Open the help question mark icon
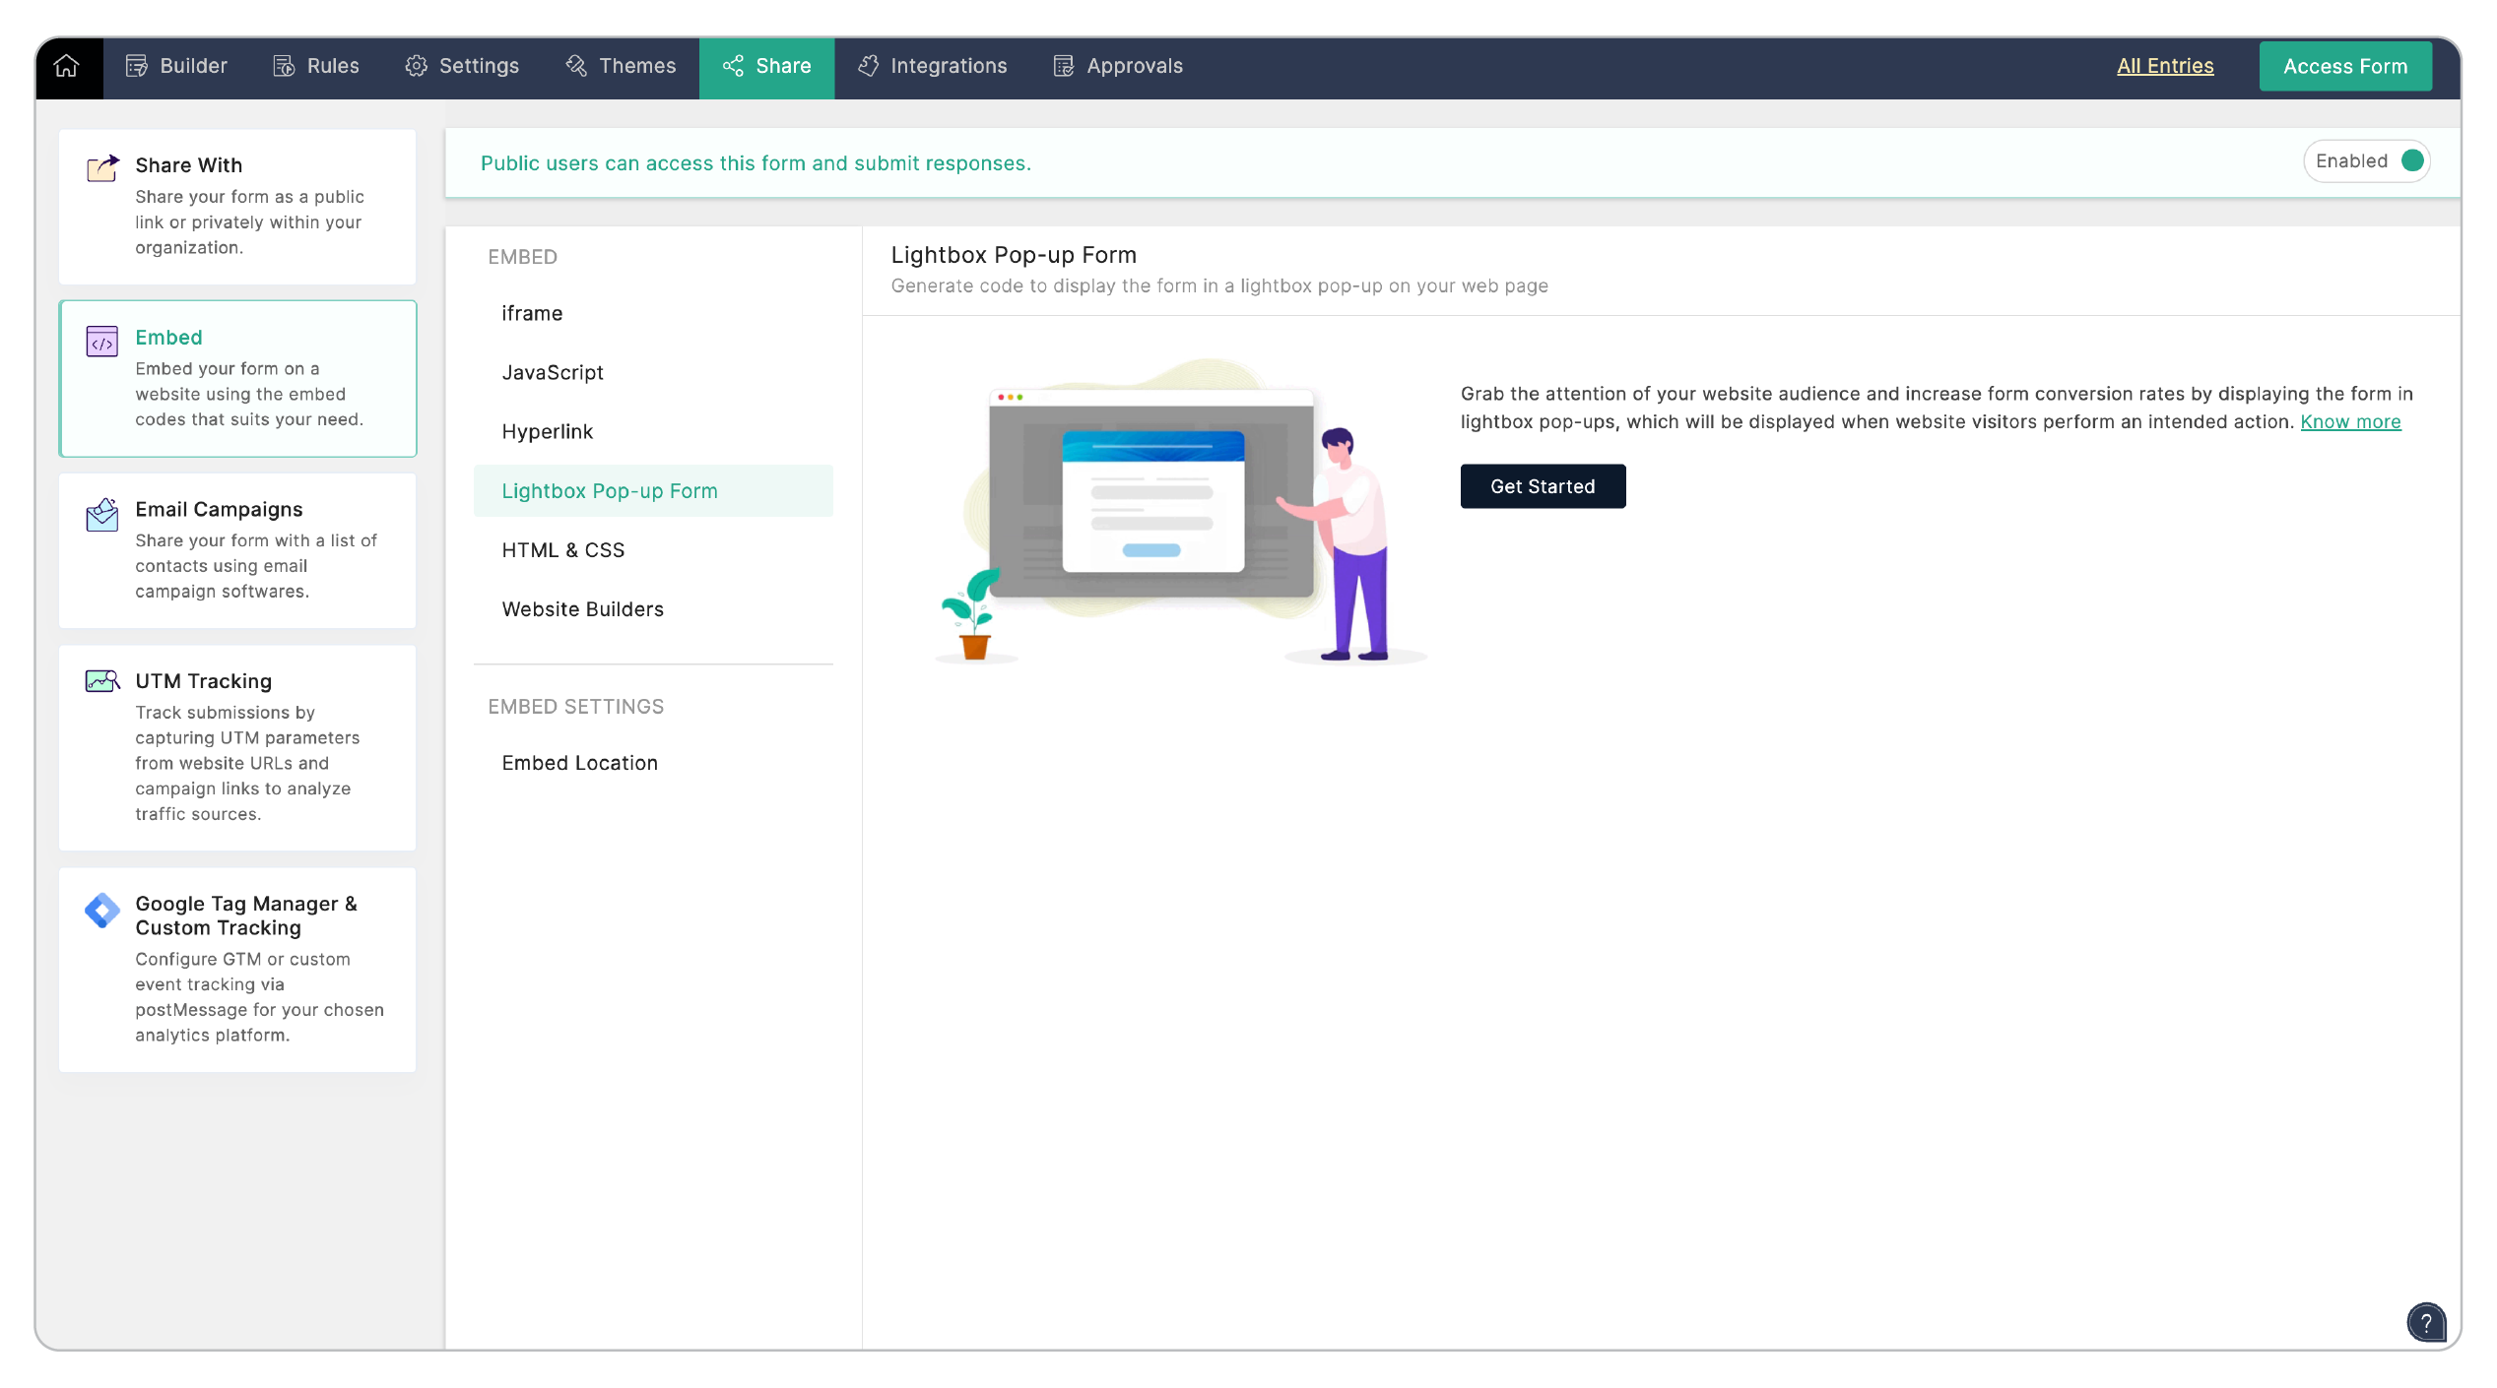Image resolution: width=2497 pixels, height=1388 pixels. coord(2426,1322)
